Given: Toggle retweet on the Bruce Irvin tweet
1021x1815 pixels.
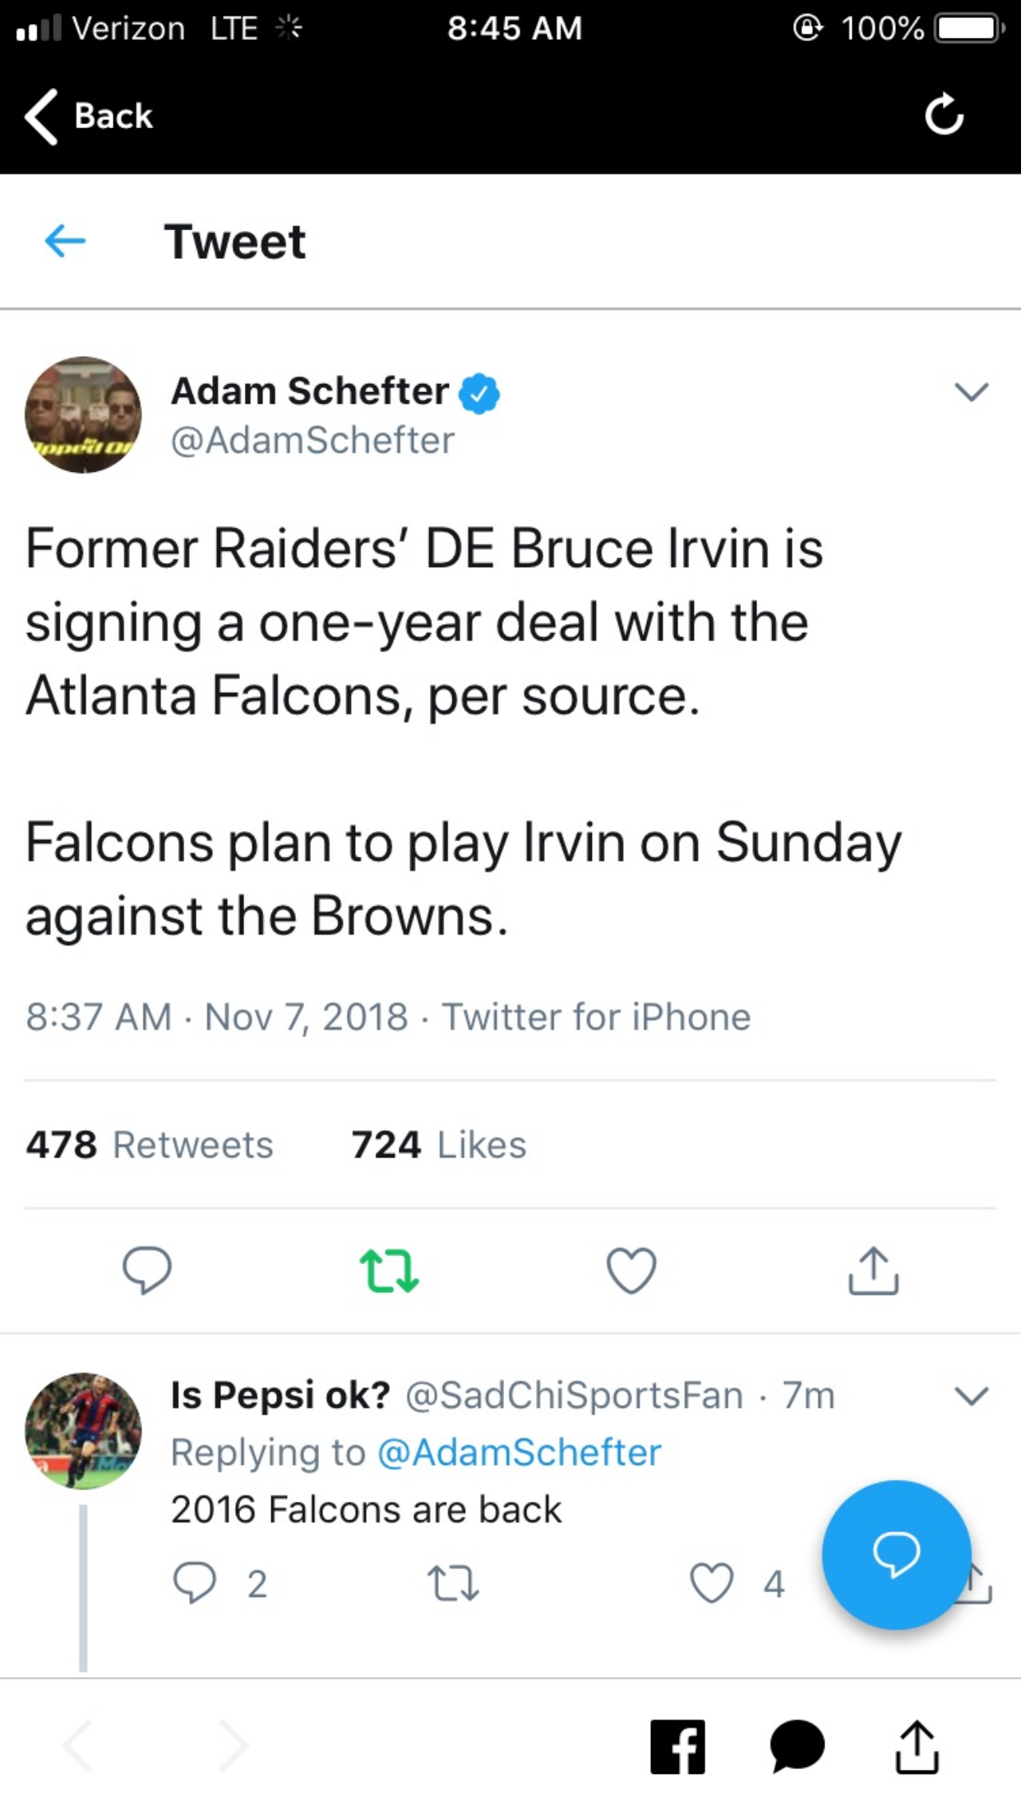Looking at the screenshot, I should tap(389, 1270).
